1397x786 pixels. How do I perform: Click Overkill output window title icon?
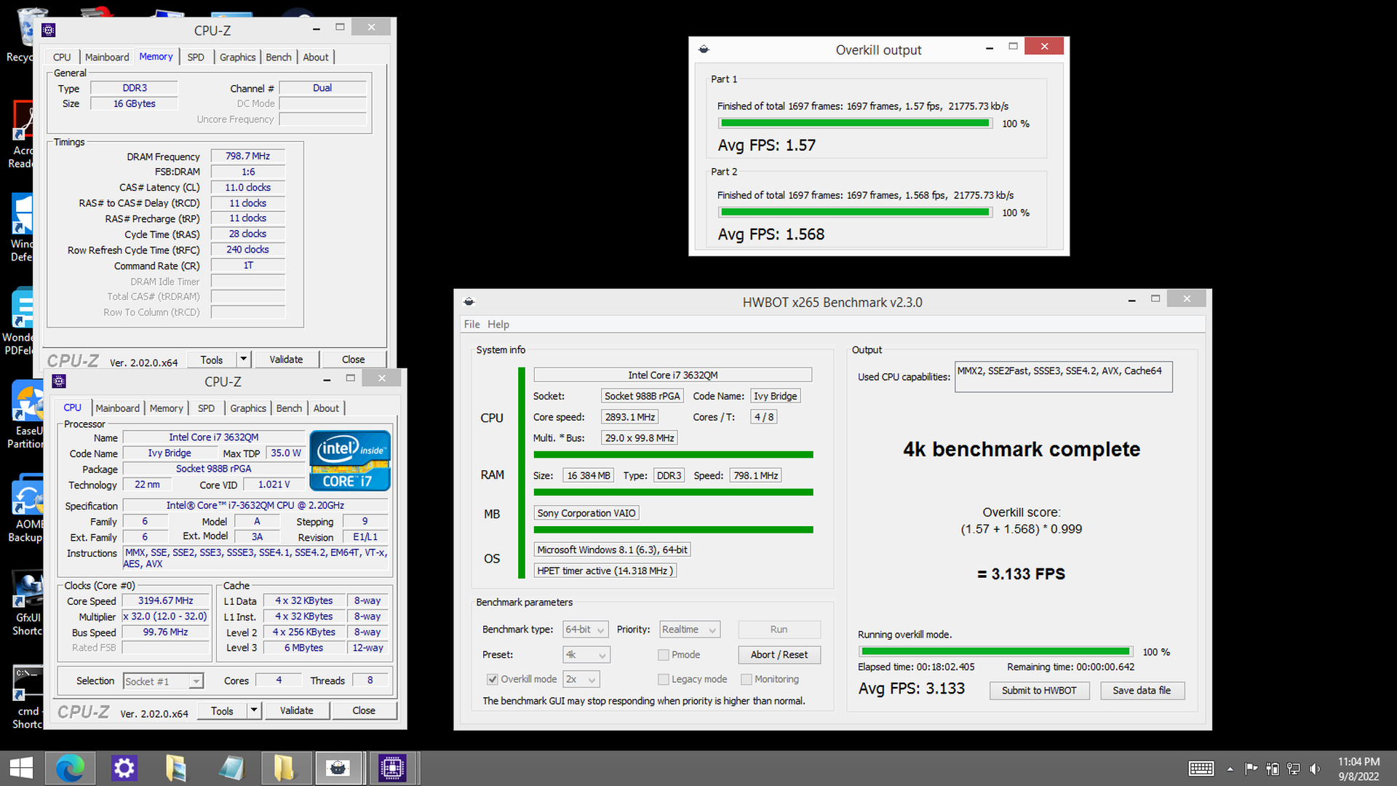[704, 49]
